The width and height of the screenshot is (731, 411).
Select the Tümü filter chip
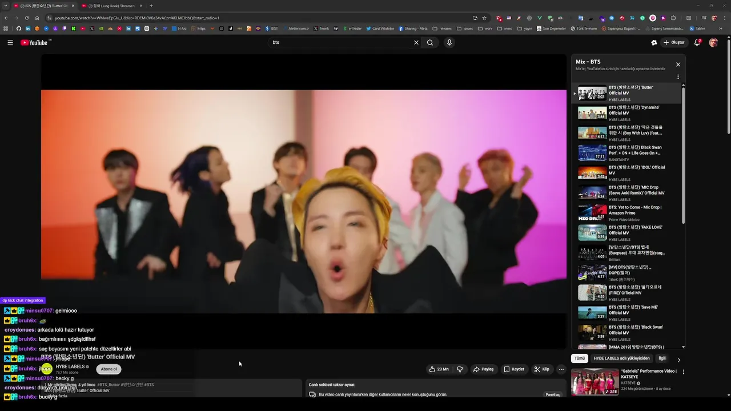(x=580, y=358)
